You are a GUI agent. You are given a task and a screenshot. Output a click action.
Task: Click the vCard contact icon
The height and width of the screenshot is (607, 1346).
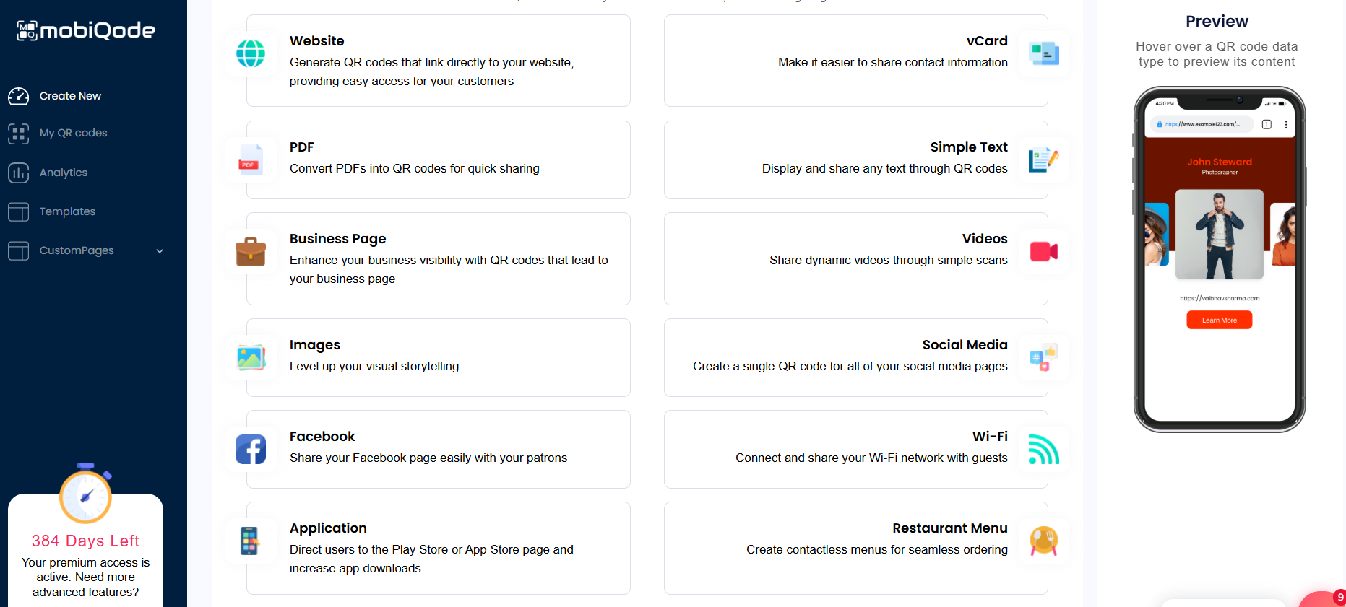1043,53
